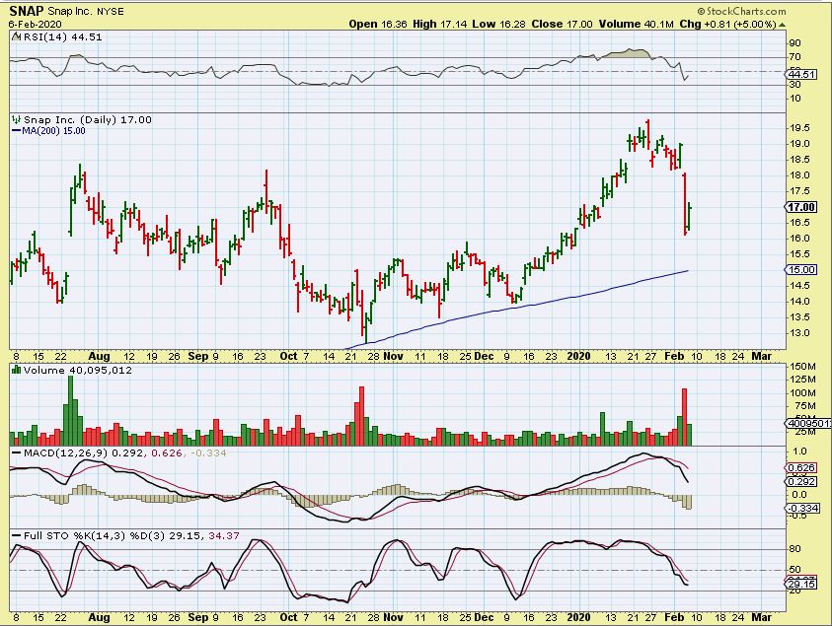Image resolution: width=832 pixels, height=626 pixels.
Task: Click the RSI(14) 44.51 indicator label
Action: click(62, 37)
